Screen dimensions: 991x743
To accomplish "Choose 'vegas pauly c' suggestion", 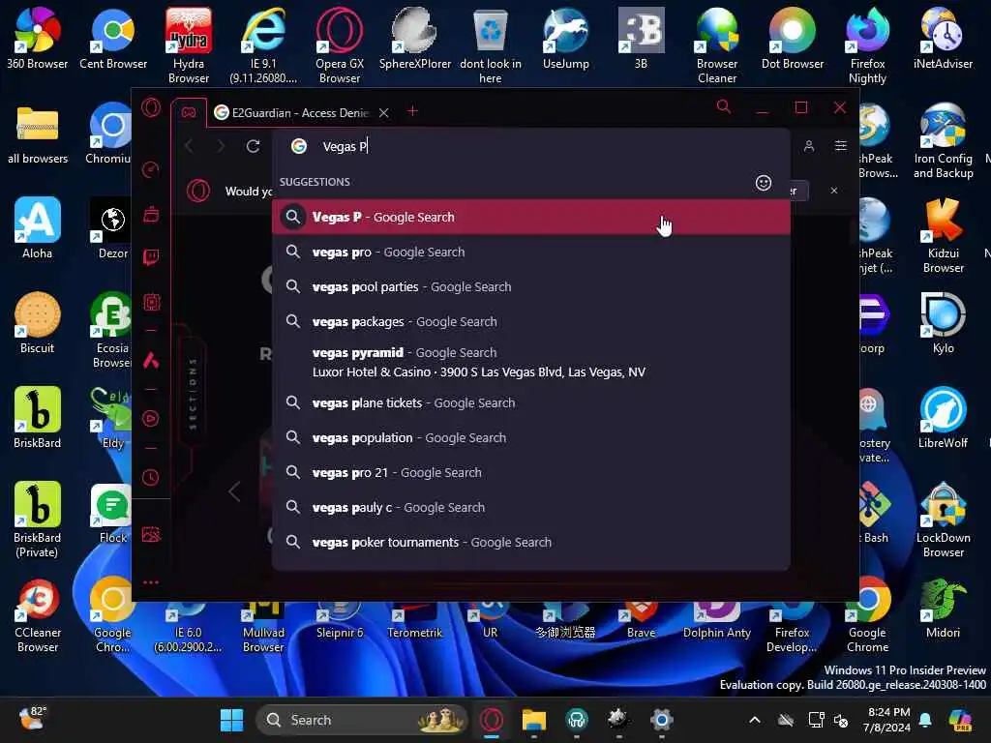I will 531,507.
